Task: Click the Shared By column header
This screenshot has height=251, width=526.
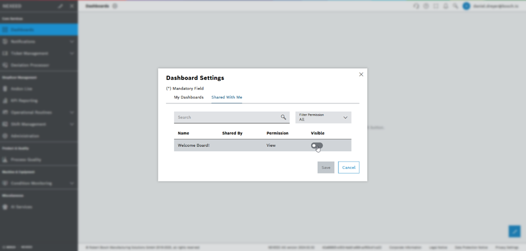Action: pyautogui.click(x=232, y=133)
